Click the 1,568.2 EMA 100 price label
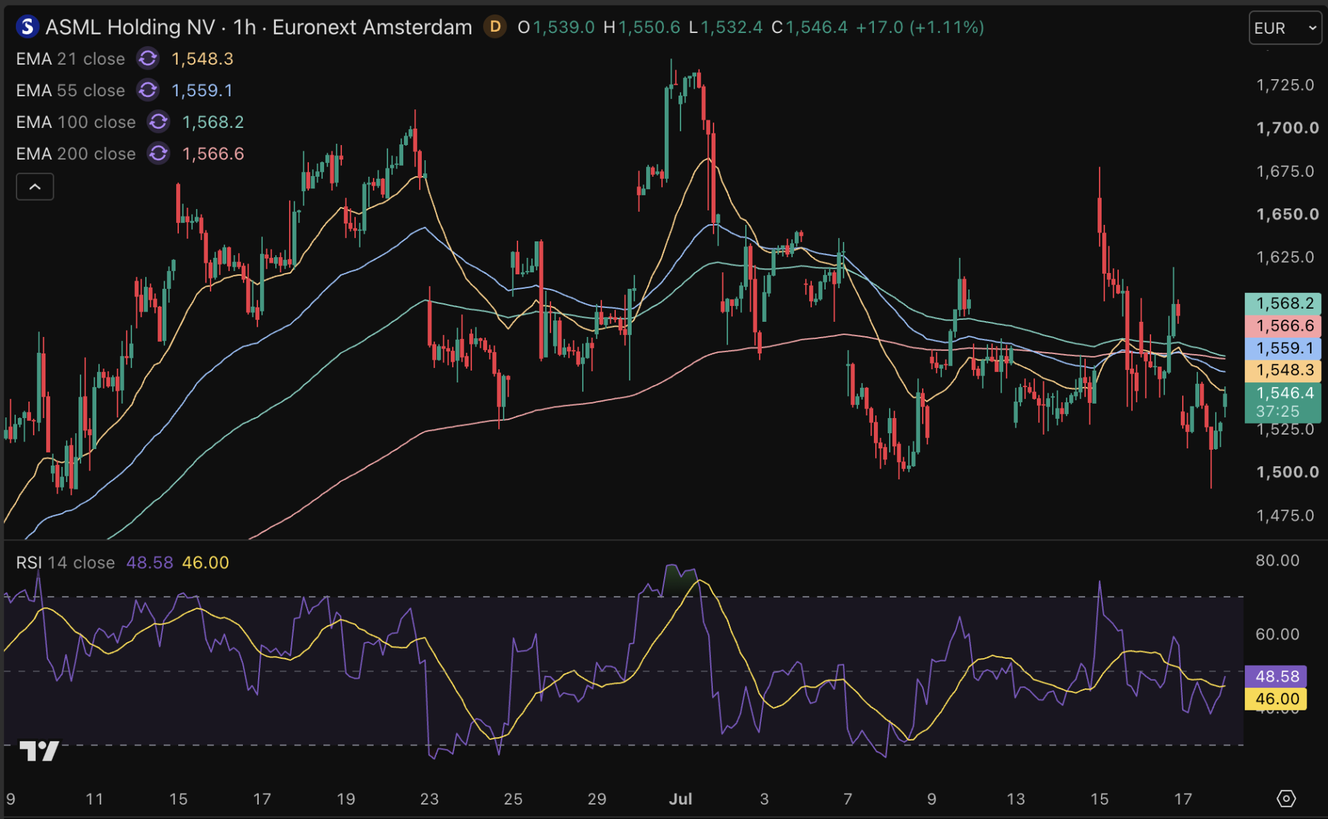The height and width of the screenshot is (819, 1328). tap(1283, 303)
